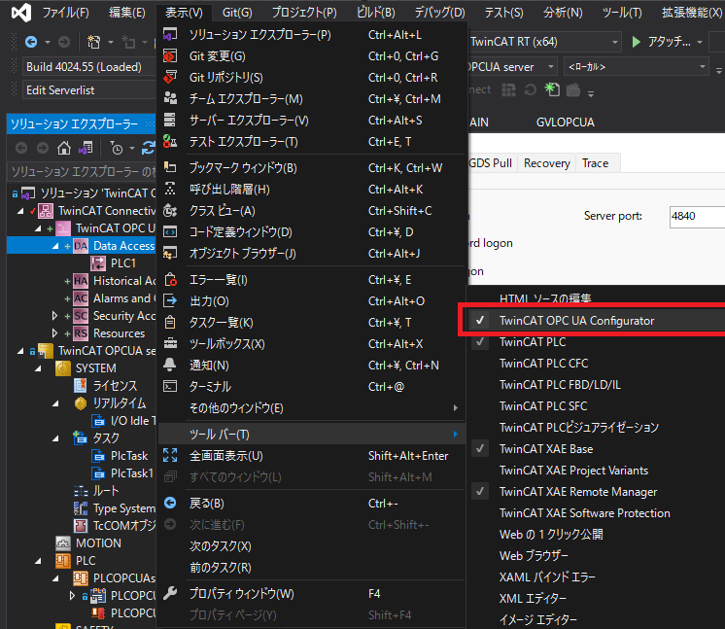Open Solution Explorer from the View menu

pos(311,35)
